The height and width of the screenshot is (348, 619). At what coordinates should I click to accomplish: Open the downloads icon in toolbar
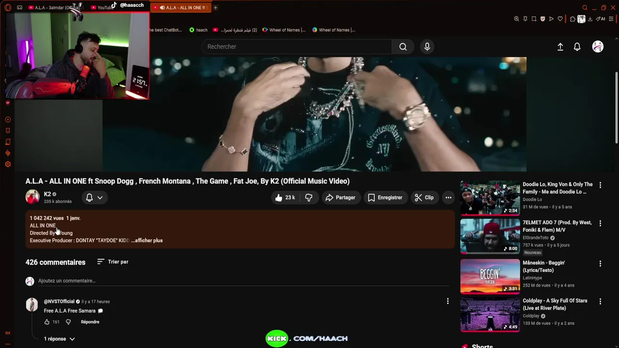pyautogui.click(x=590, y=19)
